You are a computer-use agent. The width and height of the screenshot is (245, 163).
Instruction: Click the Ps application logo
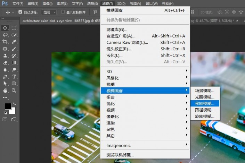(x=5, y=3)
